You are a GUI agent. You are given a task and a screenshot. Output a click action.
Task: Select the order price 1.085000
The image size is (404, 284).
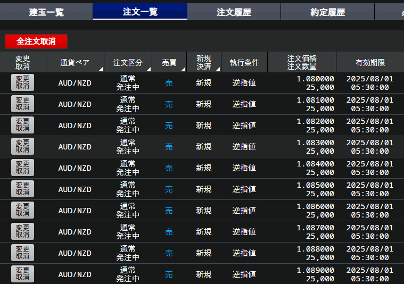coord(315,185)
